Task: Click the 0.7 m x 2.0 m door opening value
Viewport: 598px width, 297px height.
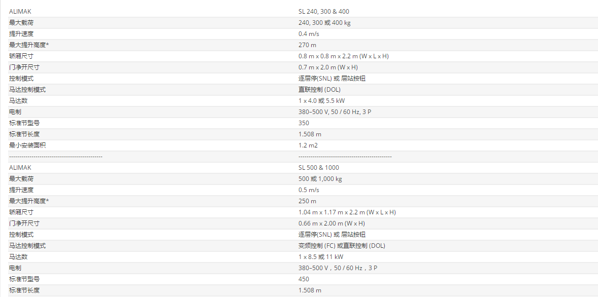Action: click(x=328, y=67)
